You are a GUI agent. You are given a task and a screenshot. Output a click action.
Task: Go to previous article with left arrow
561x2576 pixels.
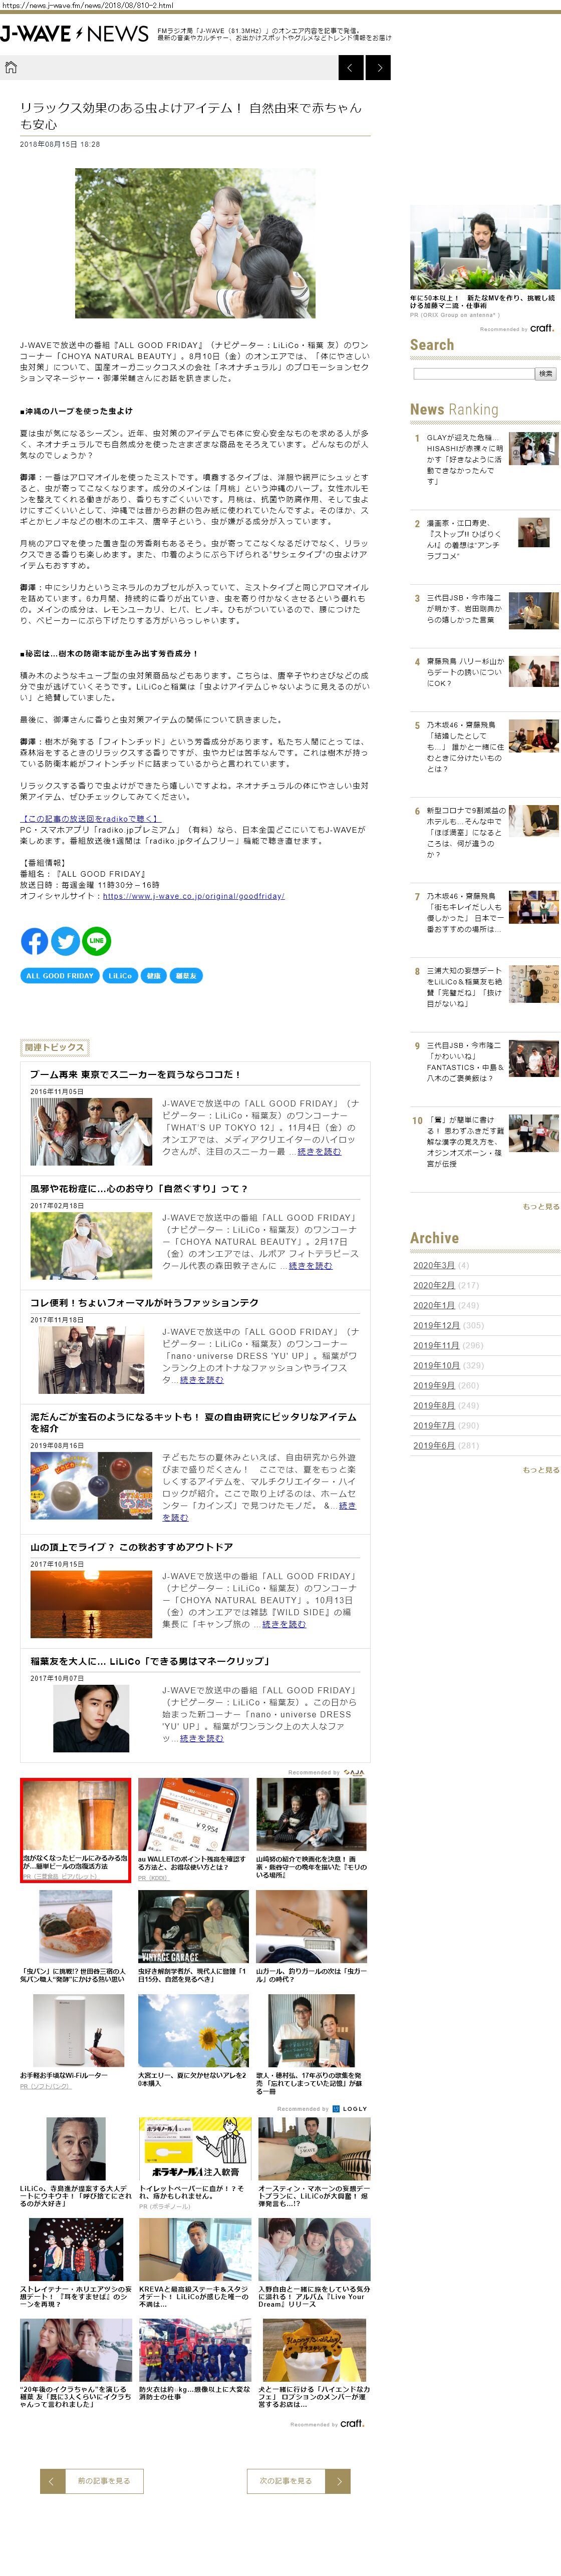tap(351, 67)
